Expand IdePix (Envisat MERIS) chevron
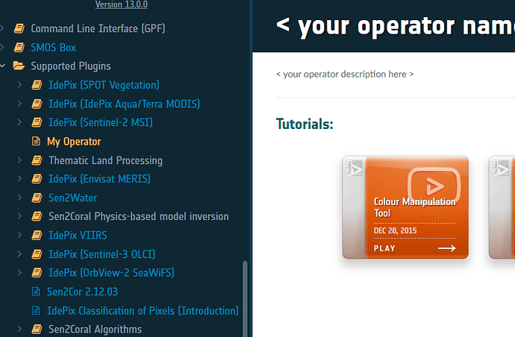 tap(19, 178)
